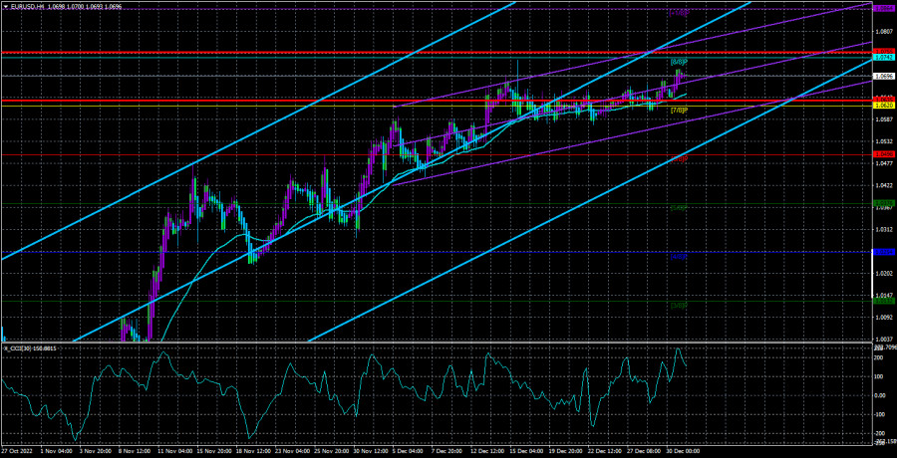Click the 1.0587 price scale value
This screenshot has width=897, height=458.
click(x=882, y=119)
